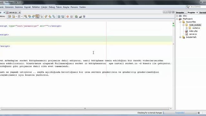Click the grayed Forward navigation icon
The image size is (206, 116).
click(19, 16)
